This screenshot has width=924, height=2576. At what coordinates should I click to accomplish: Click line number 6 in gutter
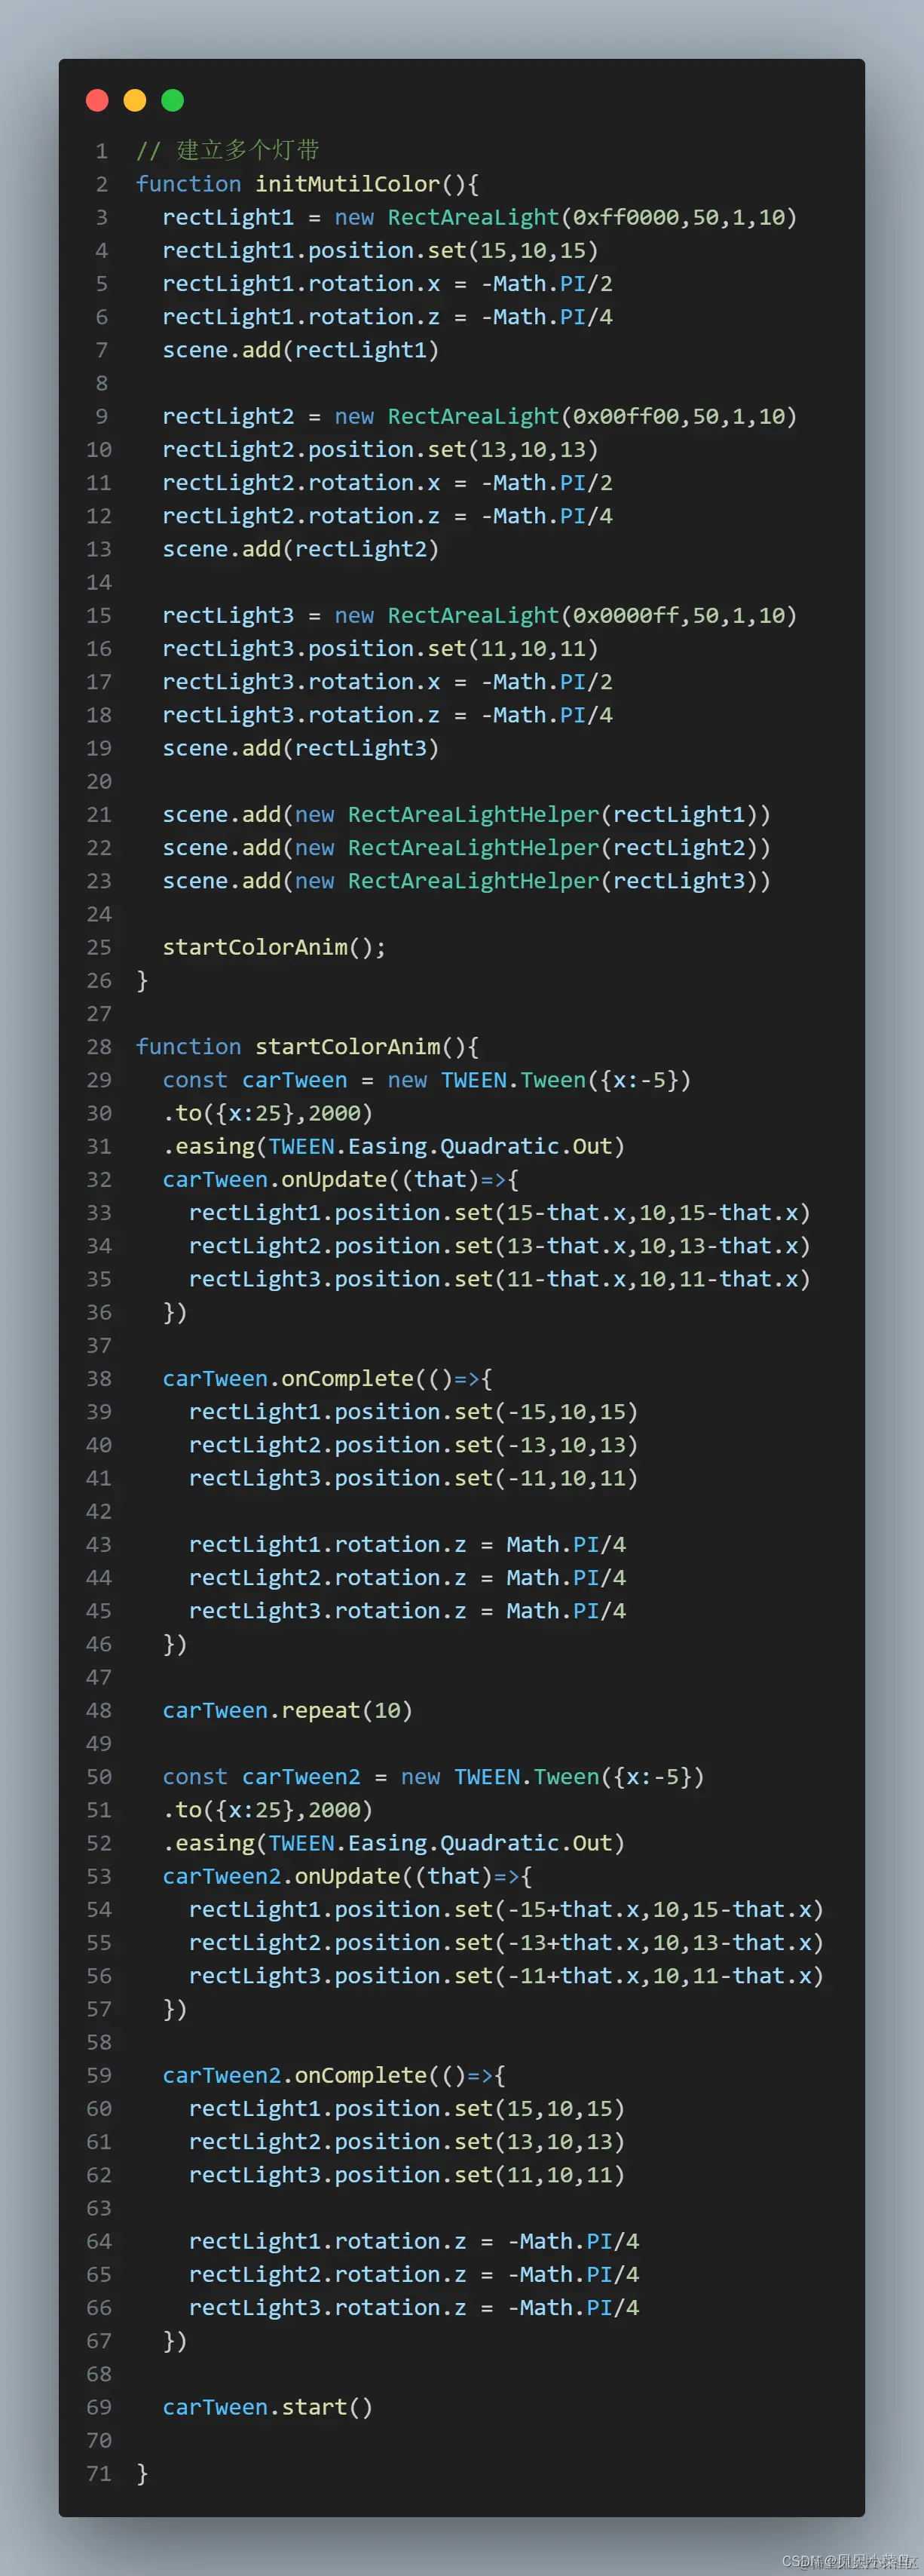[x=102, y=317]
